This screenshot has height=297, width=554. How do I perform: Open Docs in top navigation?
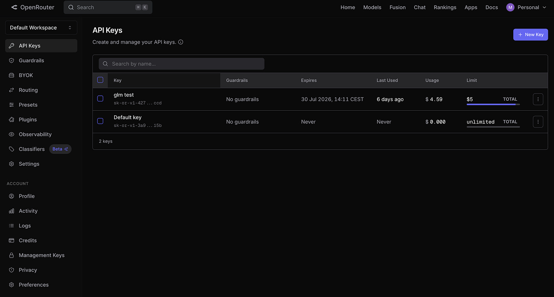click(x=492, y=7)
